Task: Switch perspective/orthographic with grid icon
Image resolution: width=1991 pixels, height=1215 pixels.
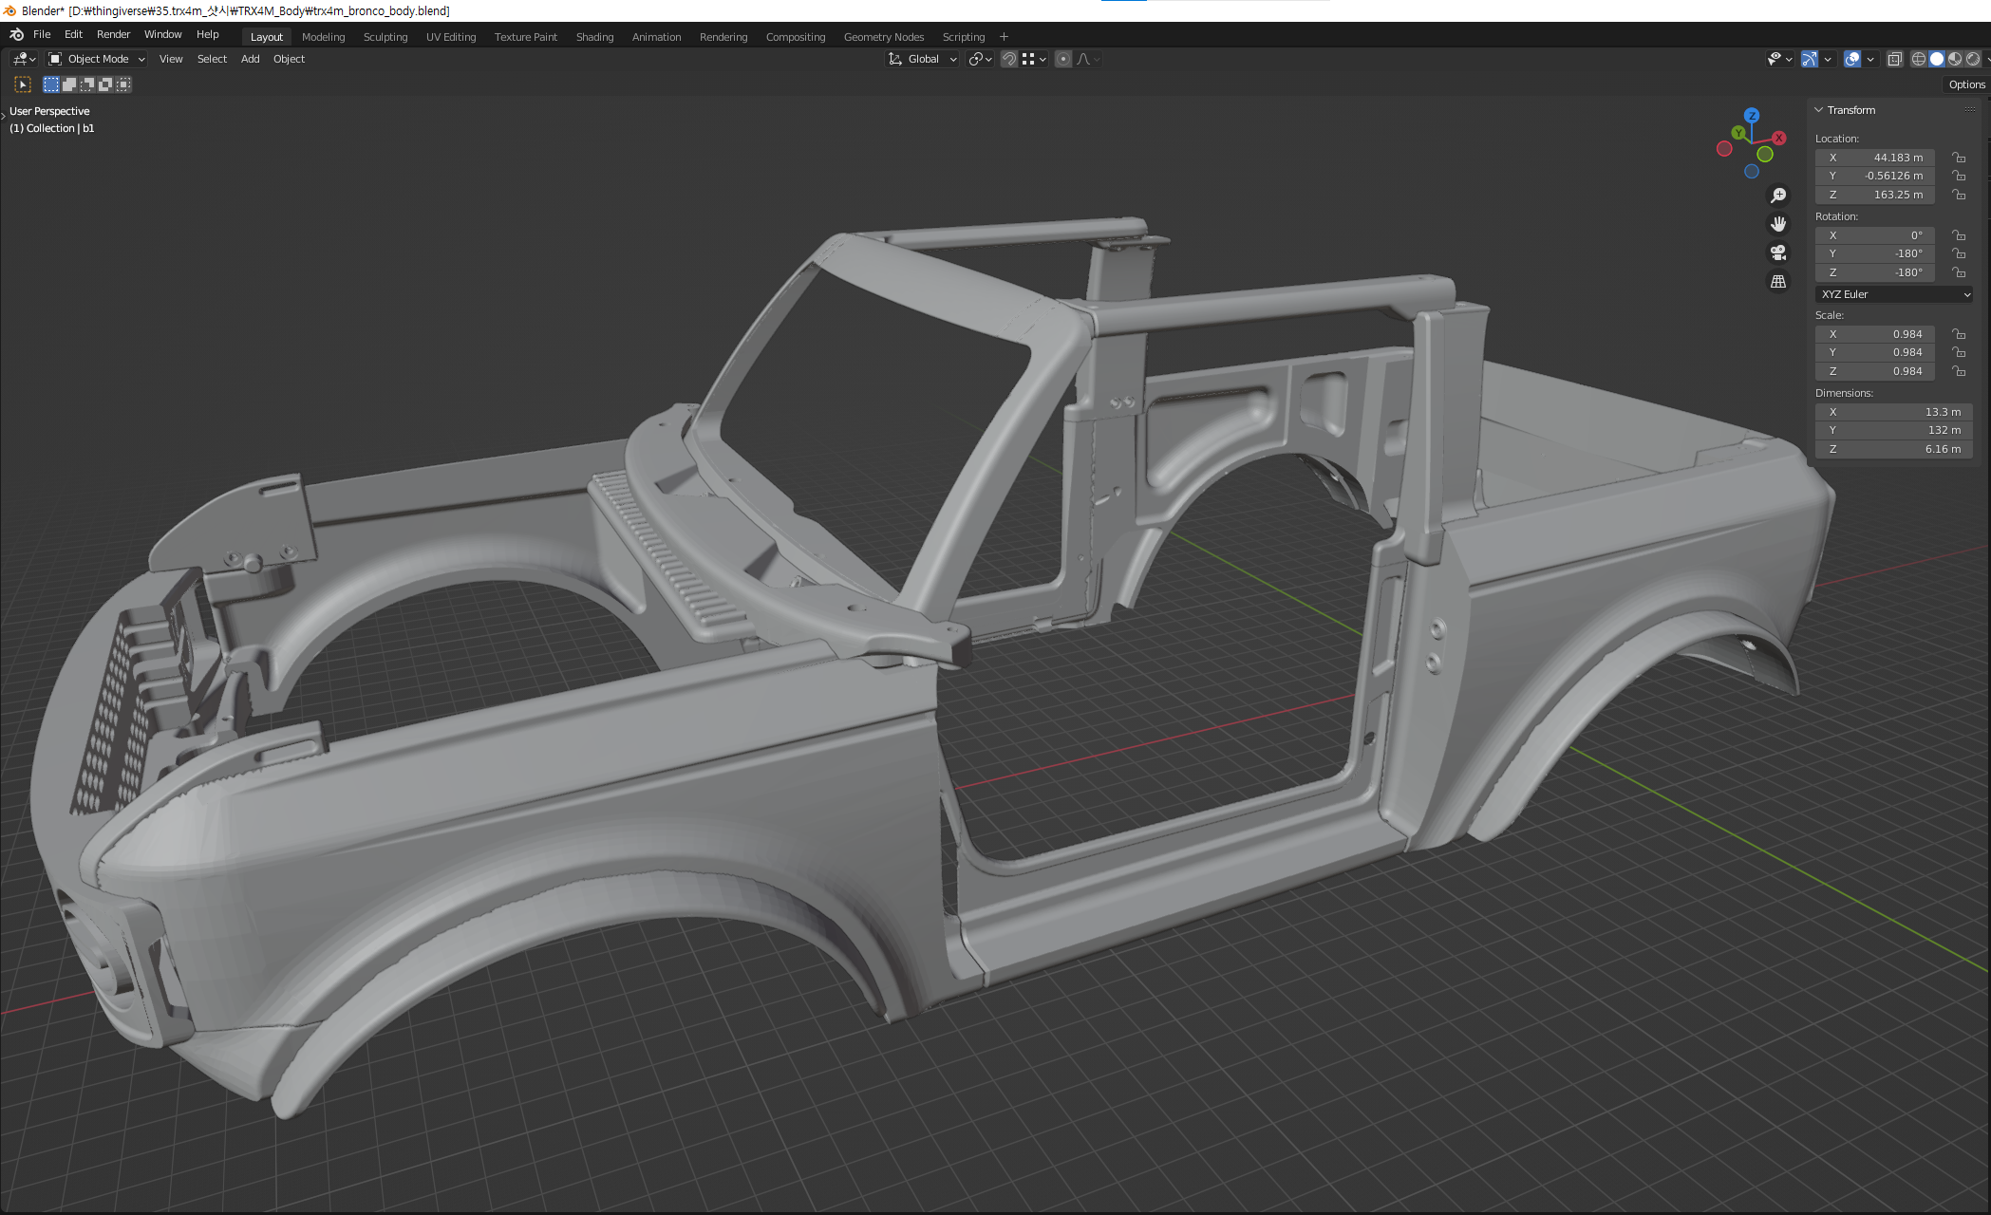Action: (1778, 282)
